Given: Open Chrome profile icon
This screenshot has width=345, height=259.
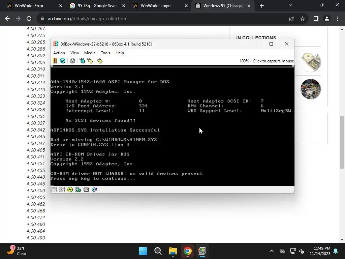Looking at the screenshot, I should pos(327,19).
